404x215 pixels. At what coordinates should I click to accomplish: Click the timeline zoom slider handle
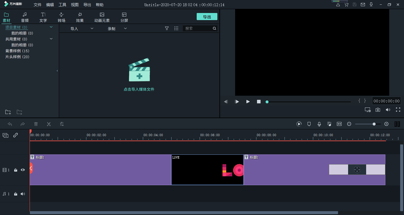374,124
